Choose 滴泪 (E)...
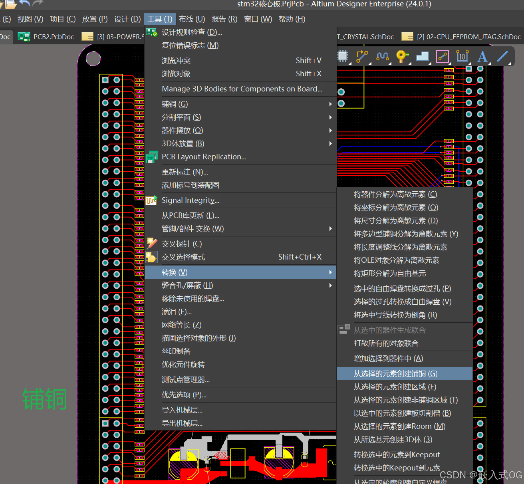524x484 pixels. (x=240, y=311)
